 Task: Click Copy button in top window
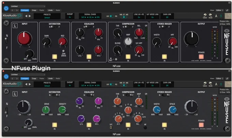click(34, 10)
